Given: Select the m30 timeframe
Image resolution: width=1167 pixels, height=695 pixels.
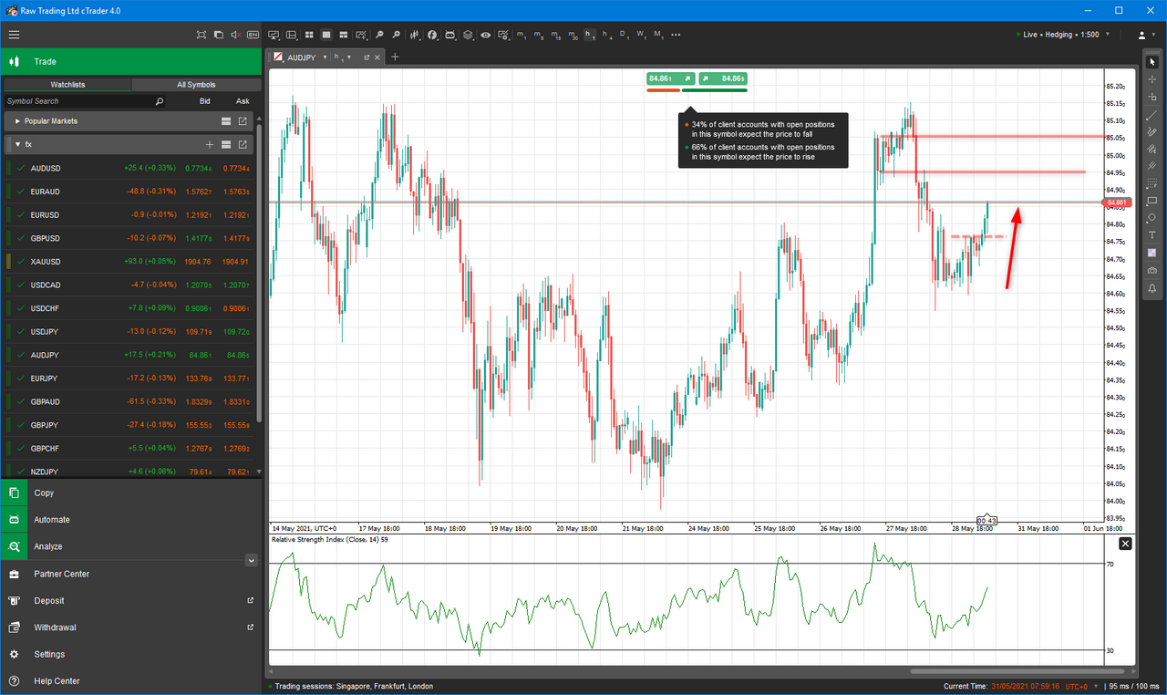Looking at the screenshot, I should click(x=573, y=35).
